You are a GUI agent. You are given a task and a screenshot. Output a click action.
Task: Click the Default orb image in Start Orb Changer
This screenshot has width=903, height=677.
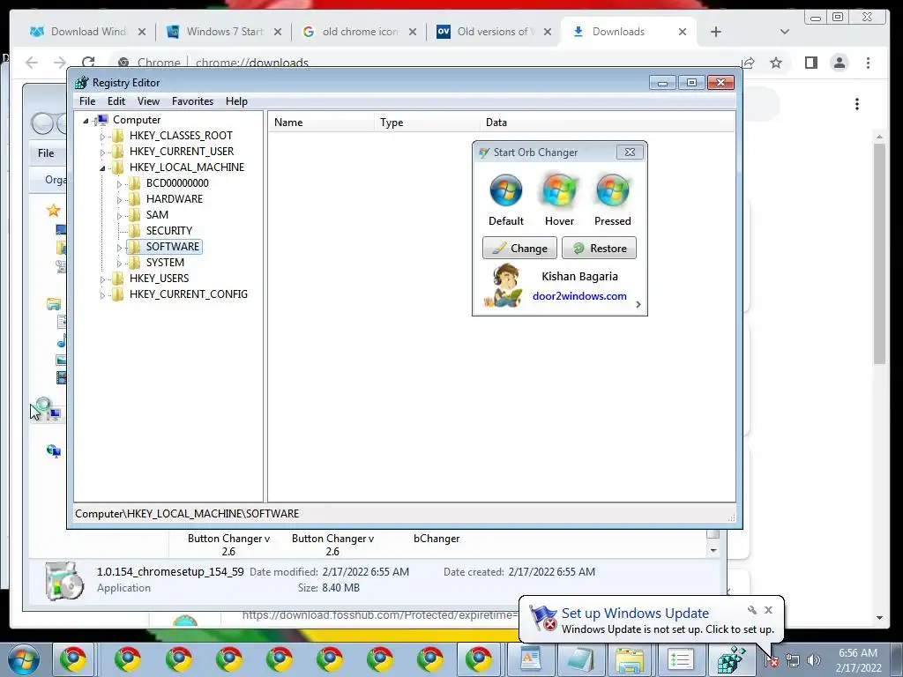pos(505,190)
